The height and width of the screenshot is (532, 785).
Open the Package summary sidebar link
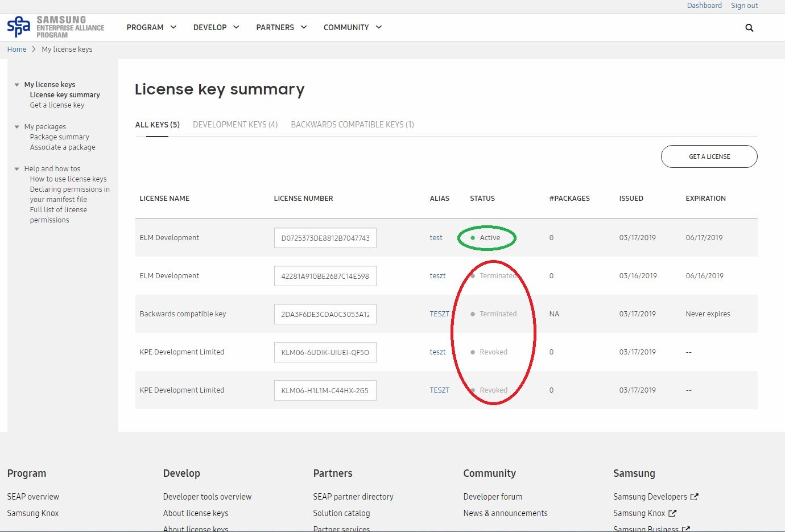(60, 137)
